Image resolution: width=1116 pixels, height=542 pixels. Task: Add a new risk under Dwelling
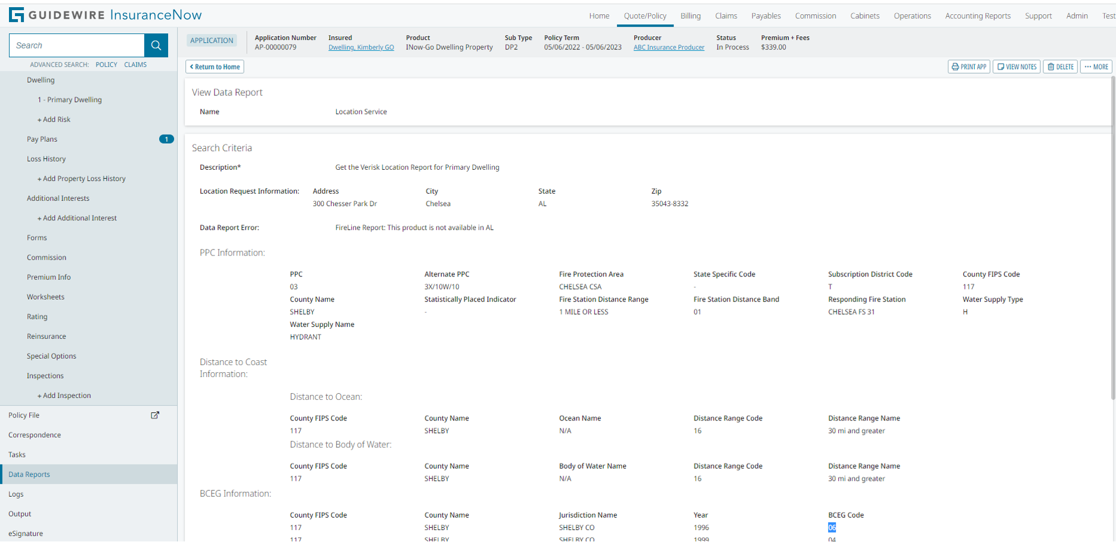click(54, 120)
